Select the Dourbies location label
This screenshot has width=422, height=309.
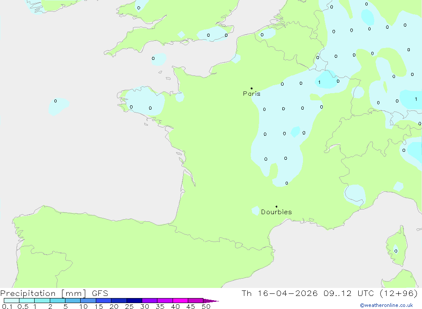click(x=276, y=212)
